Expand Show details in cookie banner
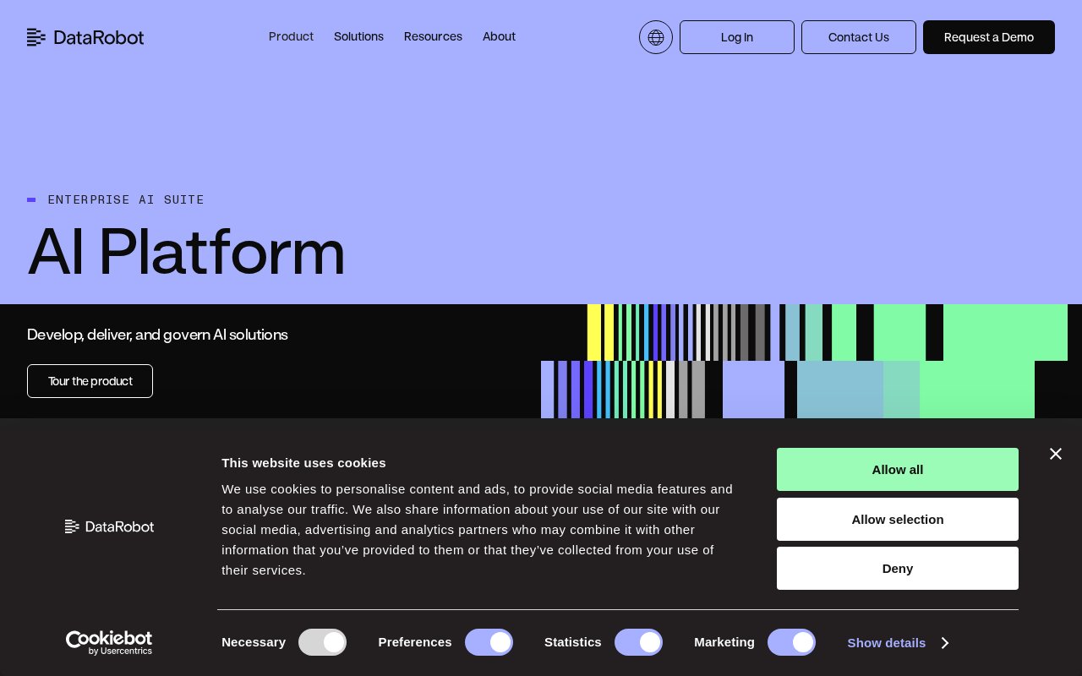 click(898, 643)
